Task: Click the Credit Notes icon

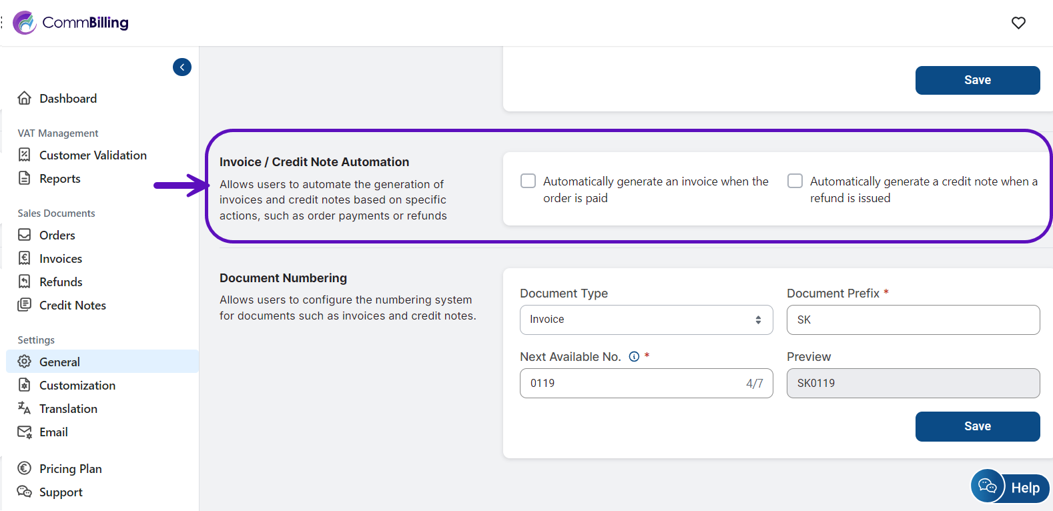Action: pos(25,305)
